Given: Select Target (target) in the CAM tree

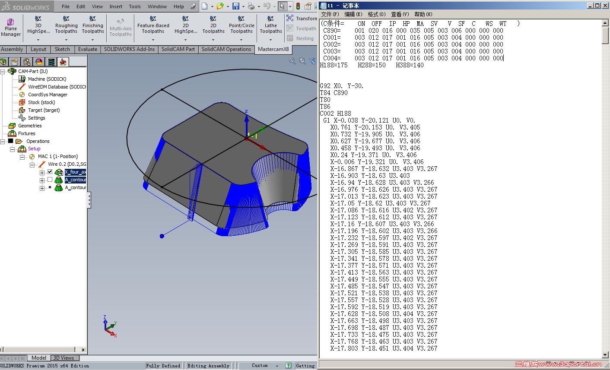Looking at the screenshot, I should (40, 110).
